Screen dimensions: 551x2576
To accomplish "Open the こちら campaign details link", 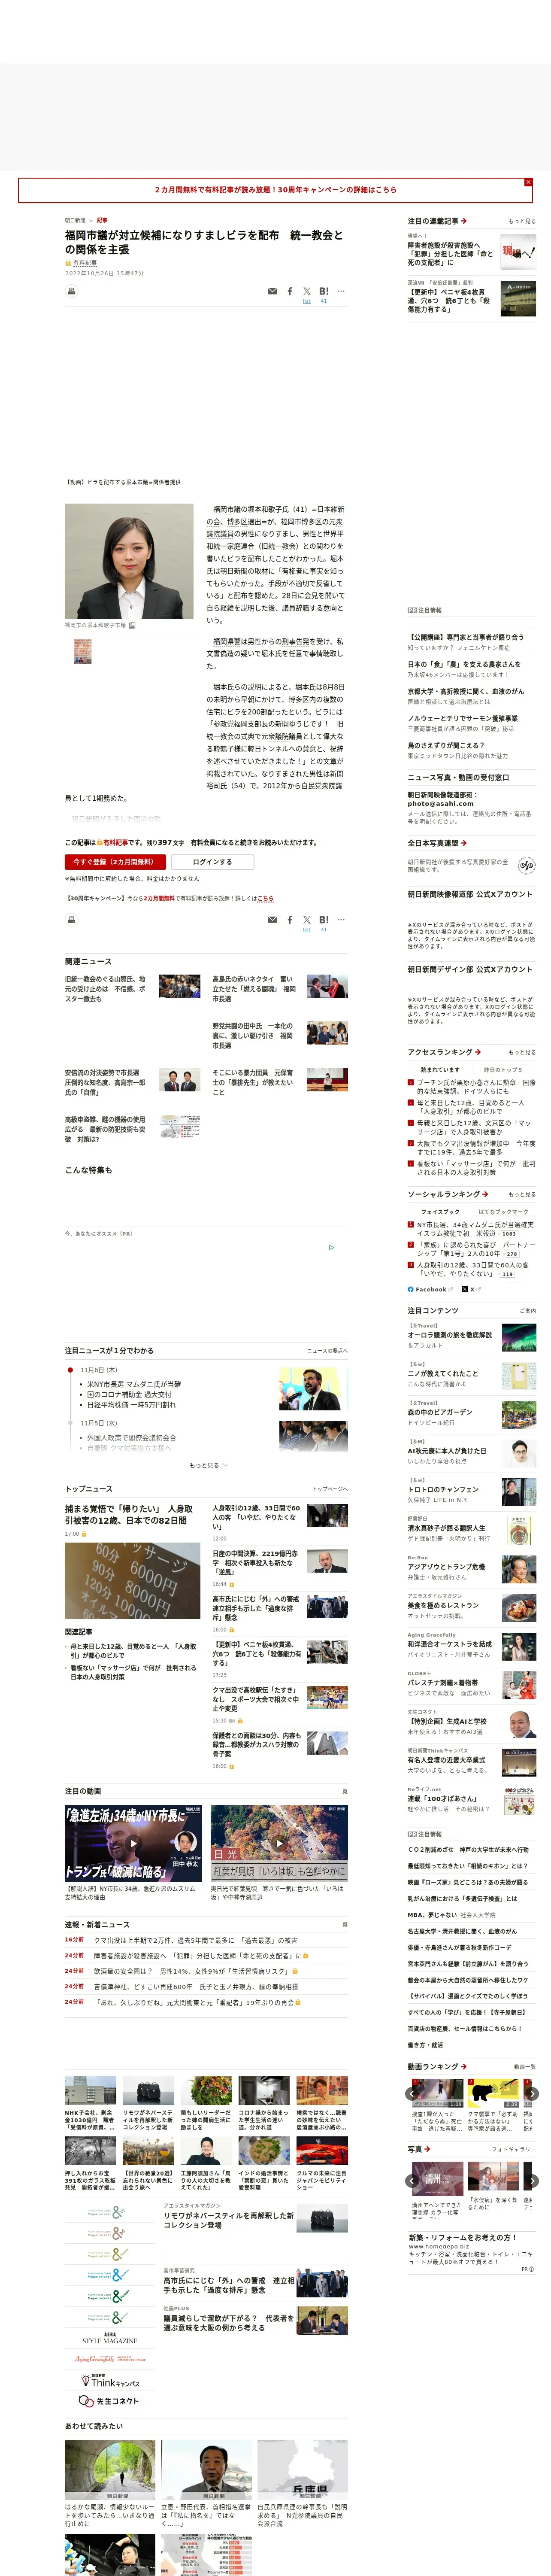I will click(265, 898).
